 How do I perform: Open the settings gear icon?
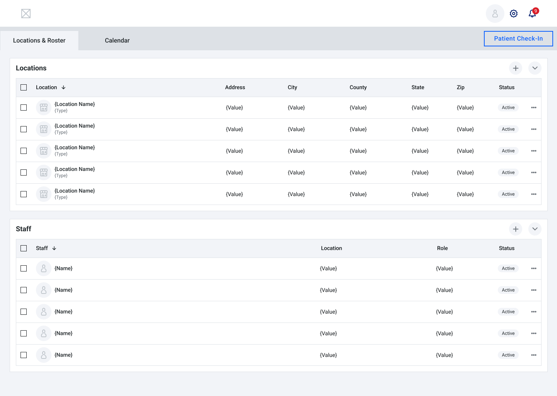coord(514,14)
